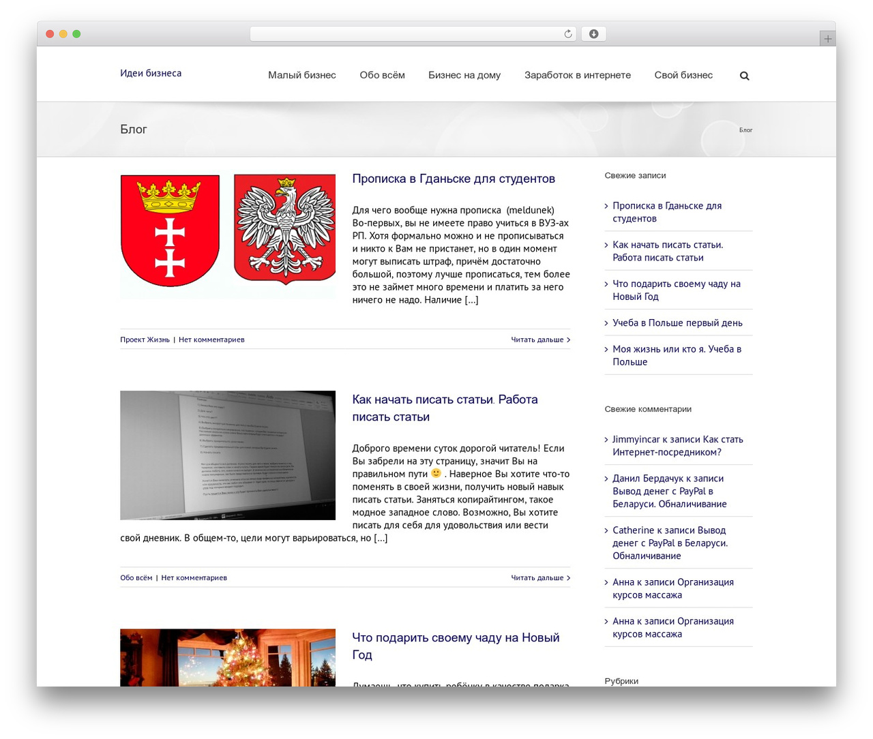Click the Идеи бизнеса site logo
The height and width of the screenshot is (739, 873).
click(x=151, y=73)
